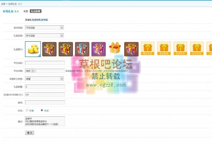Select the 连续登陆 orange gift icon
The width and height of the screenshot is (212, 145).
click(164, 49)
